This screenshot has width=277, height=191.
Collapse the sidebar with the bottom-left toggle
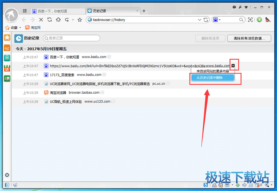(x=7, y=185)
